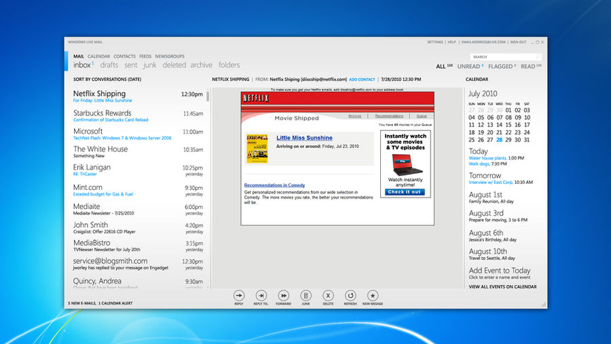Select July 28 in the calendar
This screenshot has width=611, height=344.
499,140
